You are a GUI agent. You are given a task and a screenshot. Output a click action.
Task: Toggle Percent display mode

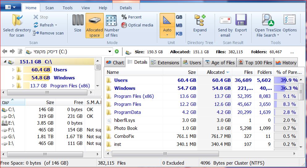point(131,17)
